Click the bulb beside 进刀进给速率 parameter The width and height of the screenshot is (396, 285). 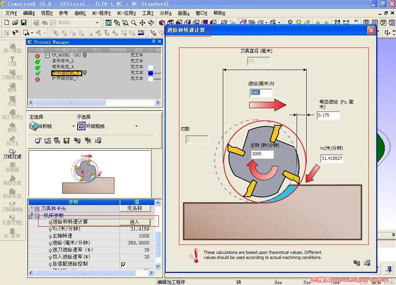point(50,250)
